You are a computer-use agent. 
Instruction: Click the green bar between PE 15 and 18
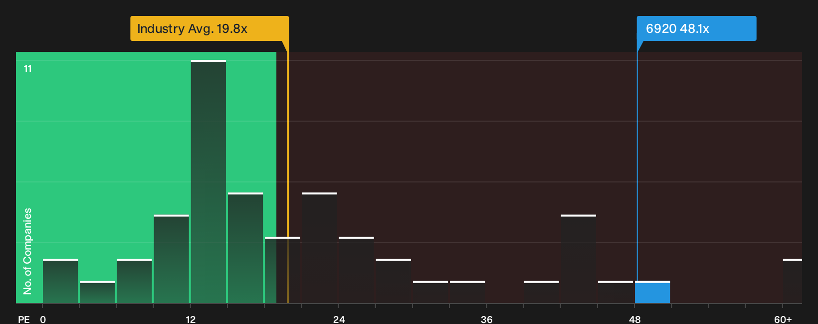[x=245, y=248]
